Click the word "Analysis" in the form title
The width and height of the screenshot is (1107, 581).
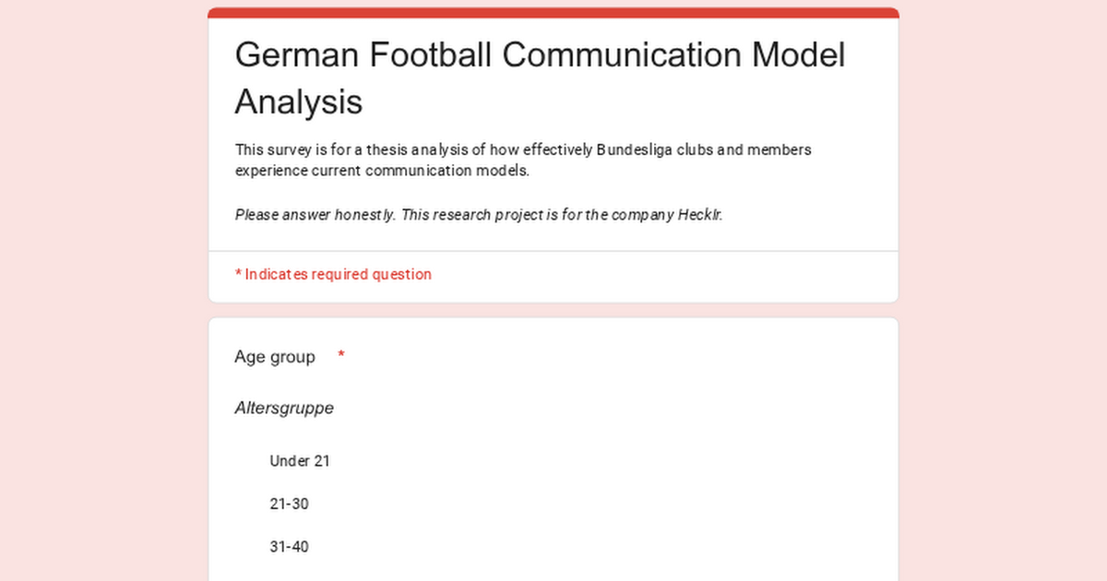[298, 101]
